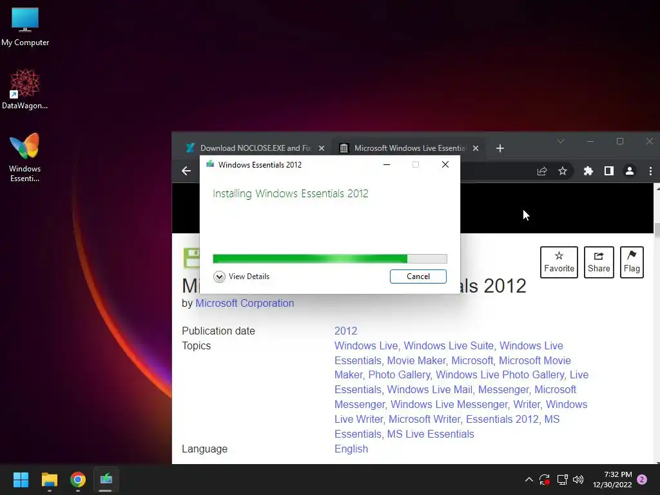This screenshot has width=660, height=495.
Task: Cancel the Windows Essentials 2012 installation
Action: click(418, 277)
